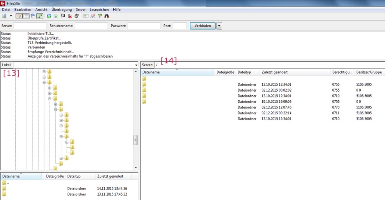Toggle the directory comparison icon

tap(86, 16)
